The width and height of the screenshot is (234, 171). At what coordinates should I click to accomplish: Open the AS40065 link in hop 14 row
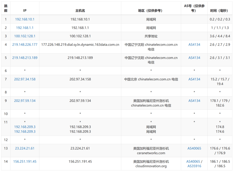click(193, 161)
